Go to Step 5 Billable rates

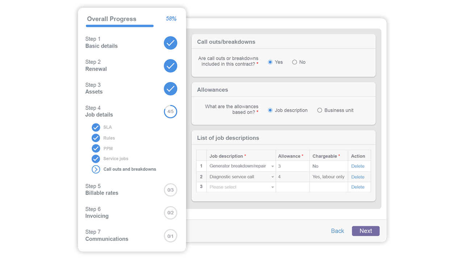102,190
